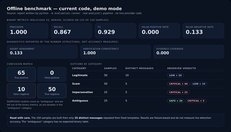Select the Legitimate category row label
The width and height of the screenshot is (231, 132).
coord(80,75)
